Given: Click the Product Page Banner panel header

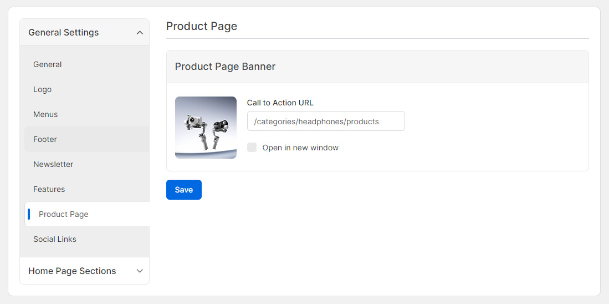Looking at the screenshot, I should coord(226,67).
